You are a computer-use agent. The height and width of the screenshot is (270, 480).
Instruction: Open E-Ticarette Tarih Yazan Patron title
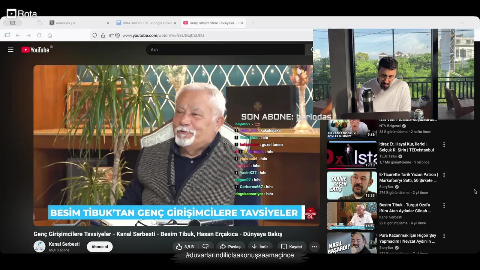pyautogui.click(x=408, y=177)
